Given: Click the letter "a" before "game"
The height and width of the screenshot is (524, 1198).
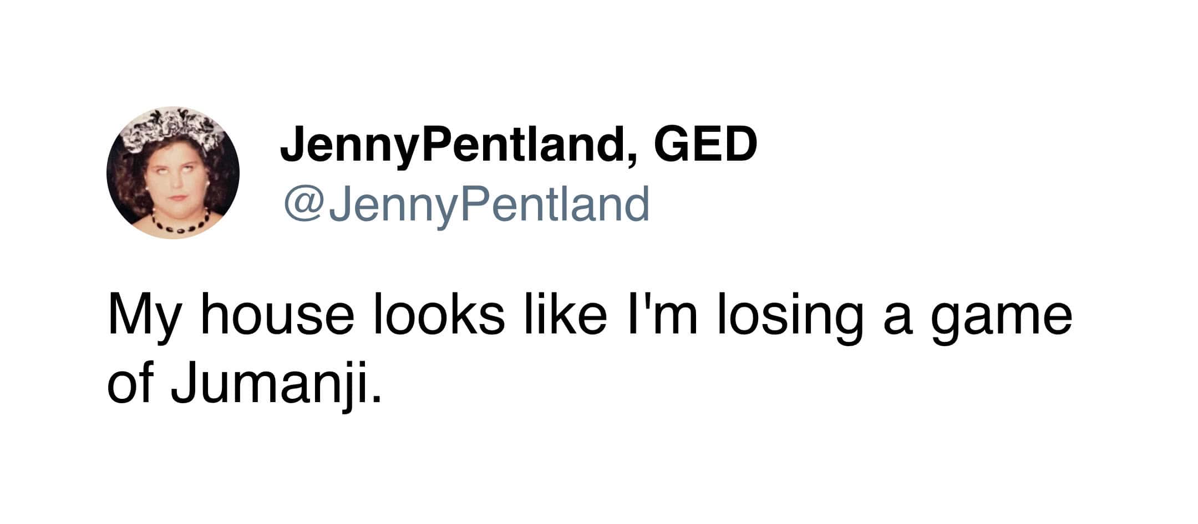Looking at the screenshot, I should point(897,320).
